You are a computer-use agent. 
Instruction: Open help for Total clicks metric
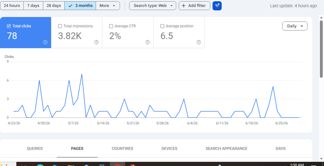[x=45, y=42]
